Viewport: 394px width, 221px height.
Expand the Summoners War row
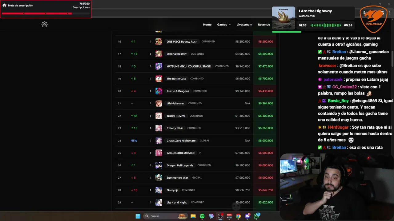(151, 178)
